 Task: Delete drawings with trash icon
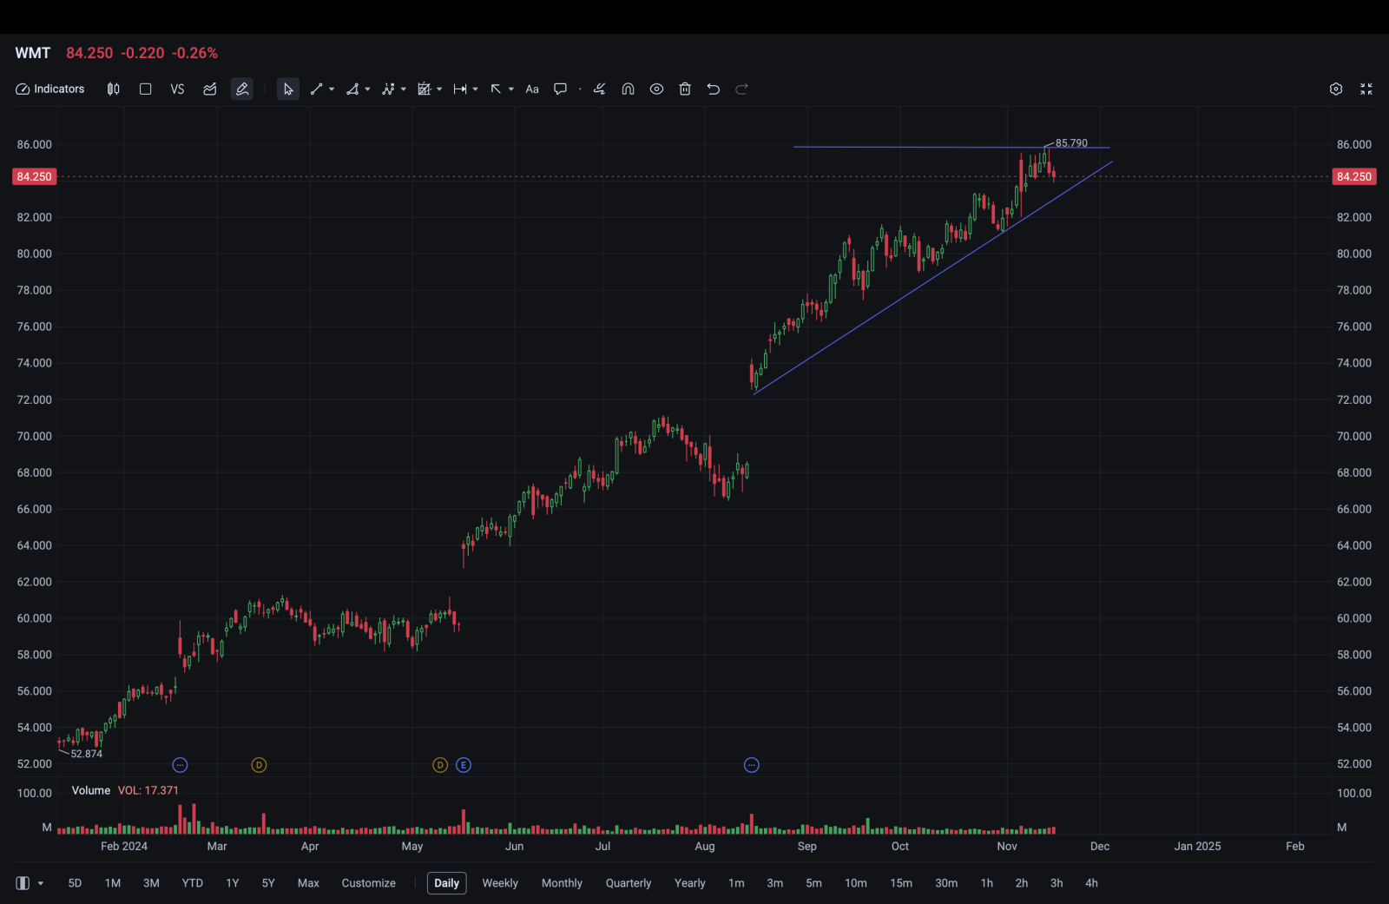[685, 89]
